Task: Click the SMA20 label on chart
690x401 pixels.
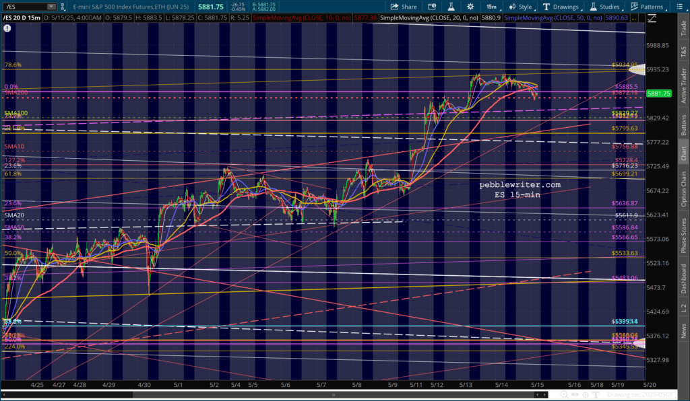Action: click(14, 215)
